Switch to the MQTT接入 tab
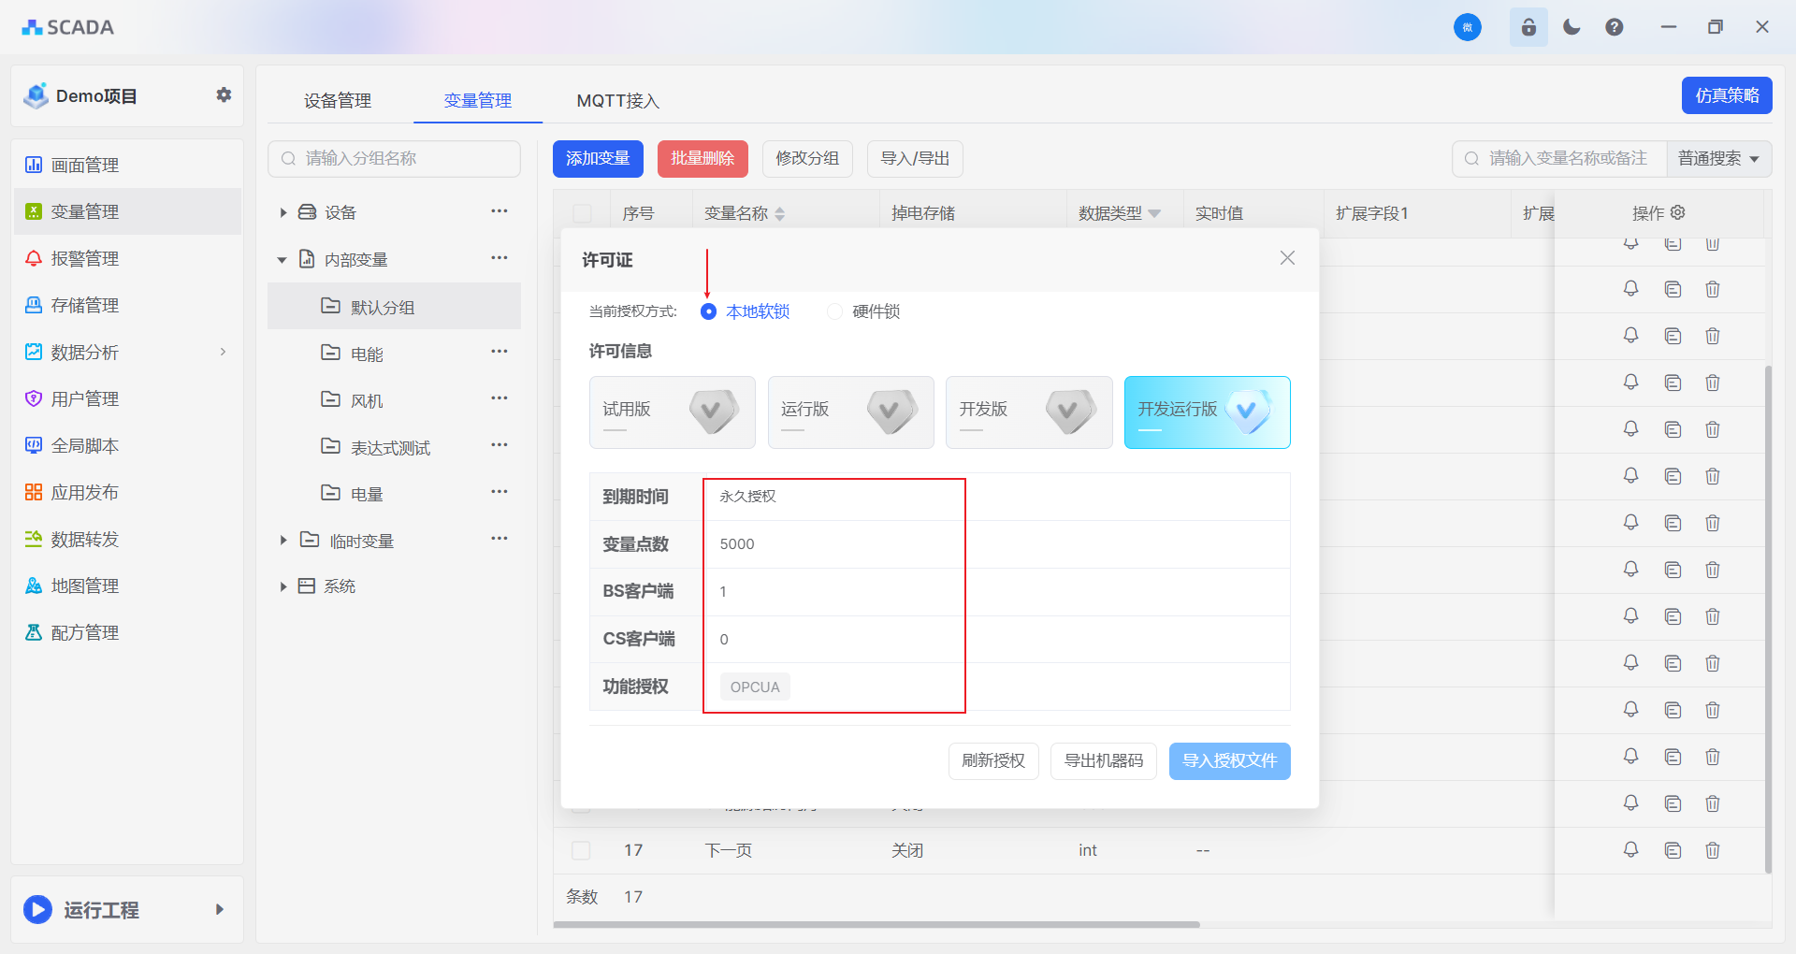1796x954 pixels. click(617, 100)
